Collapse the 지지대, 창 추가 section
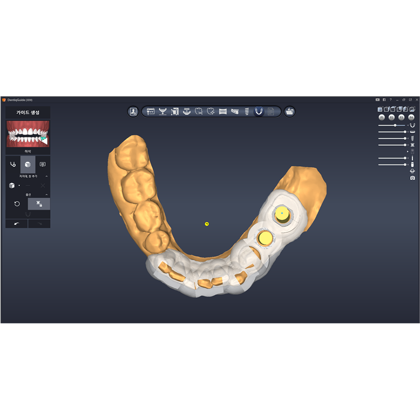 (46, 176)
